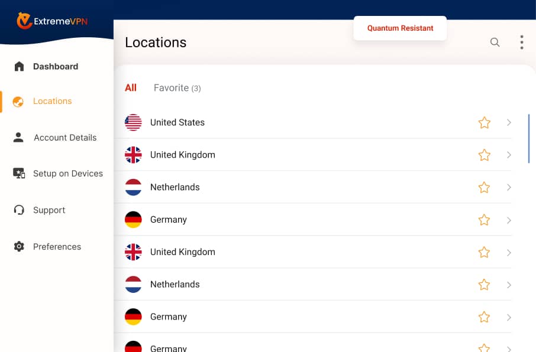Screen dimensions: 536x352
Task: Select the Account Details person icon
Action: [x=19, y=138]
